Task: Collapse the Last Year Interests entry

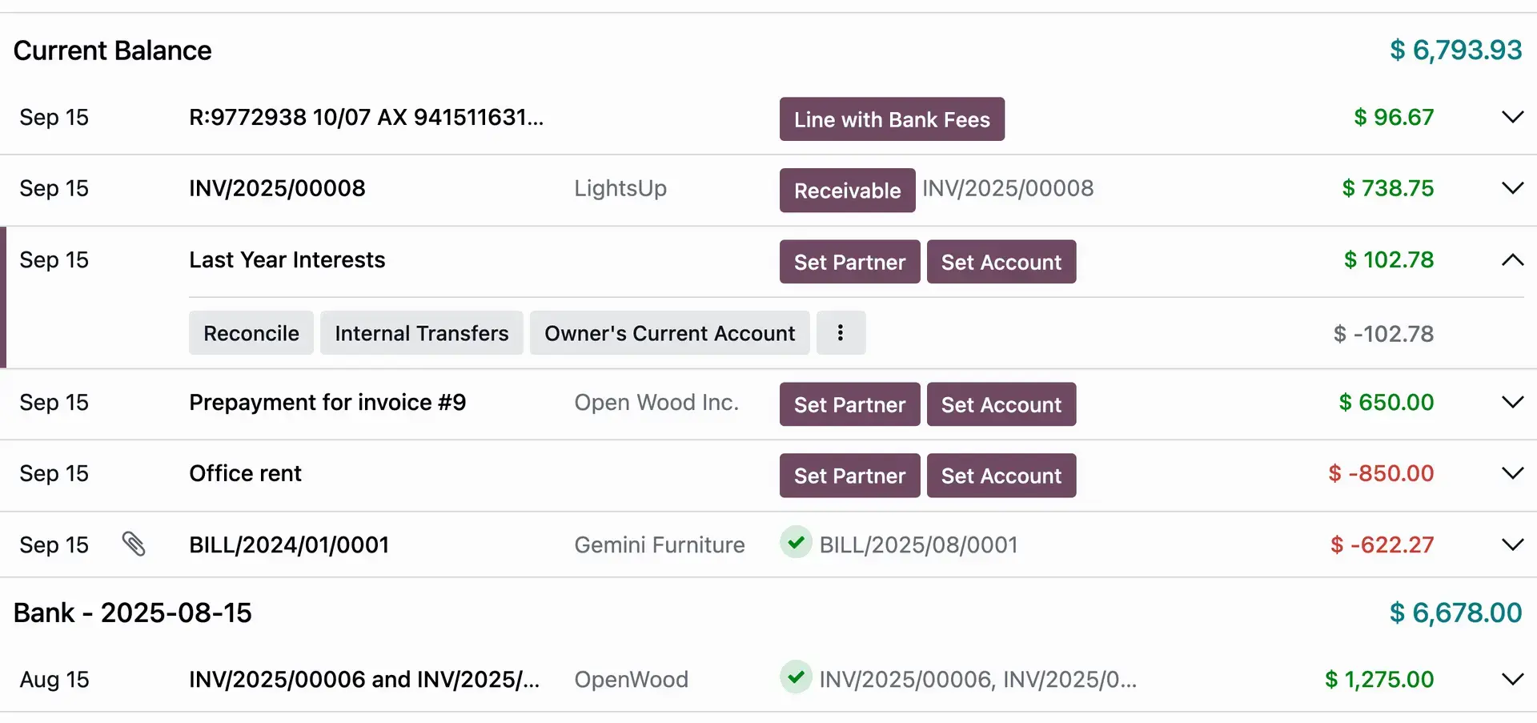Action: coord(1512,260)
